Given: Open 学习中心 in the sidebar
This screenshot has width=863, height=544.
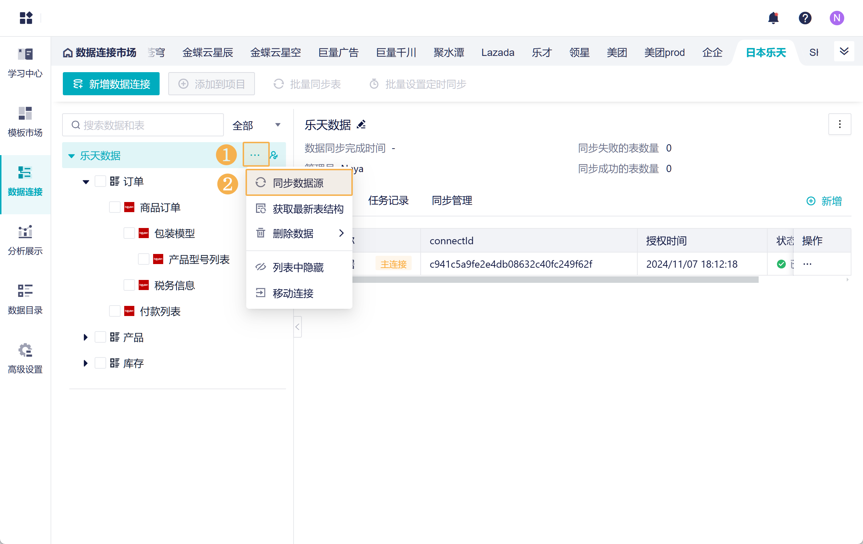Looking at the screenshot, I should click(x=25, y=63).
